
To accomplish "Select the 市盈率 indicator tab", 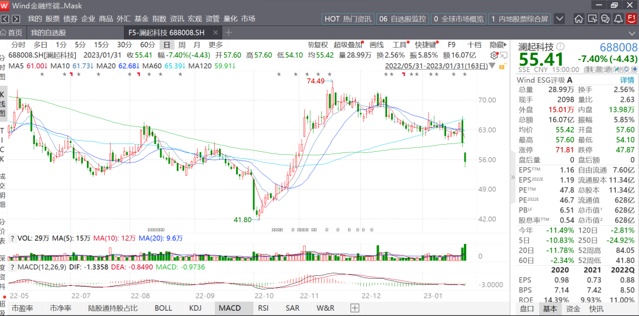I will click(x=22, y=308).
